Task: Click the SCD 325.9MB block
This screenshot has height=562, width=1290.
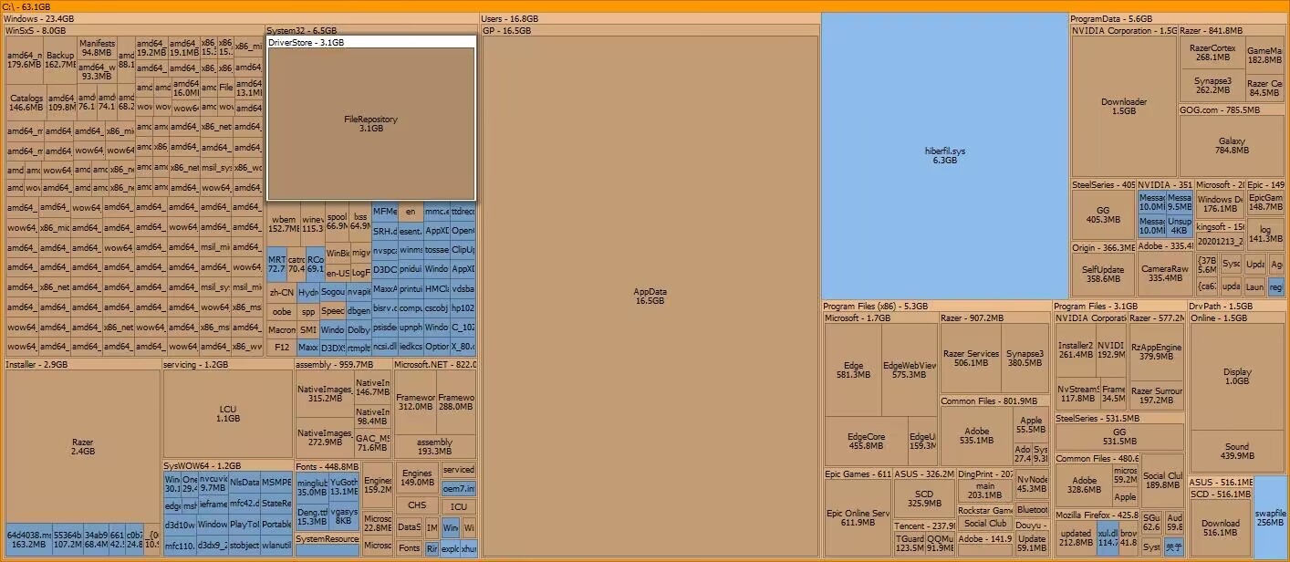Action: tap(924, 498)
